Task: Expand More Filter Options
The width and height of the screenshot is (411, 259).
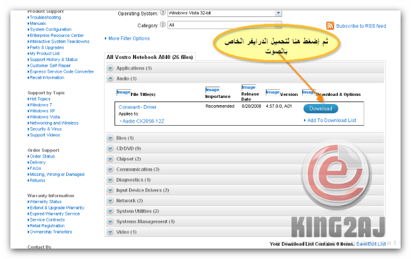Action: (x=129, y=38)
